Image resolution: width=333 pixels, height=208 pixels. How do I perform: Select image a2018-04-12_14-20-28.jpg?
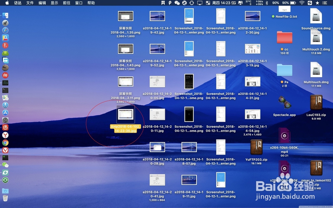click(x=157, y=147)
